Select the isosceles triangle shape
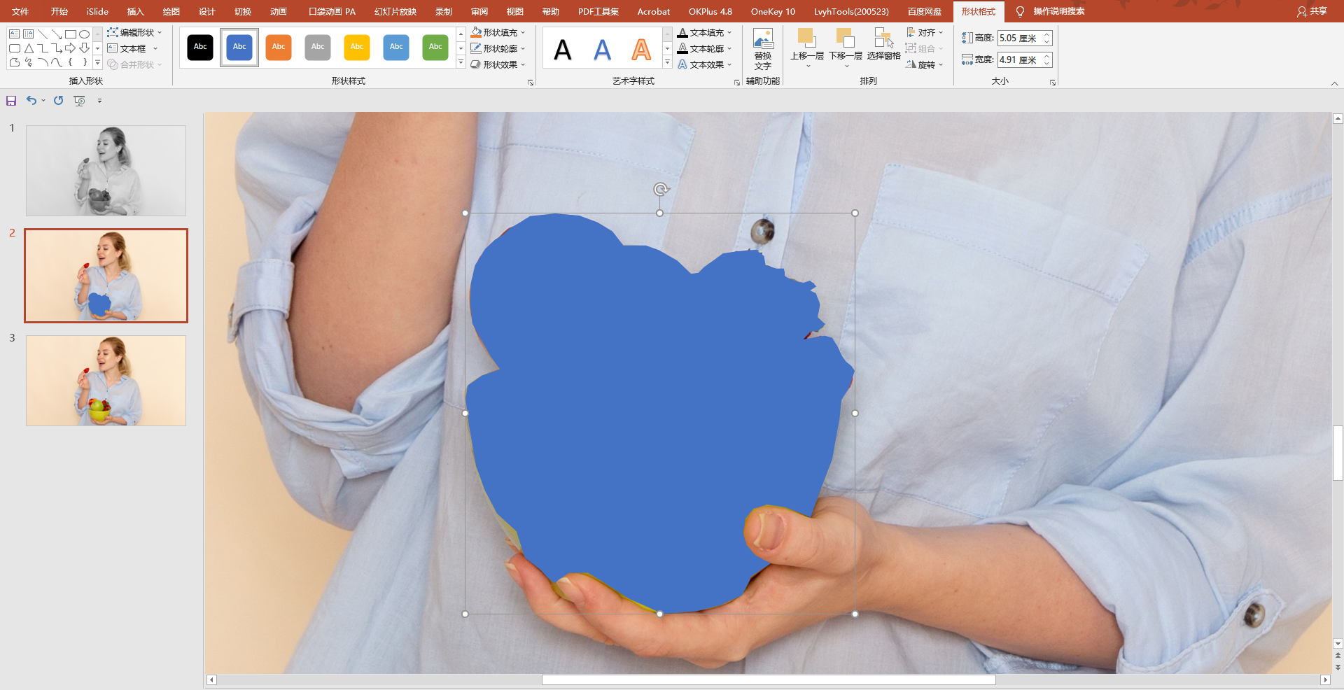 point(29,48)
